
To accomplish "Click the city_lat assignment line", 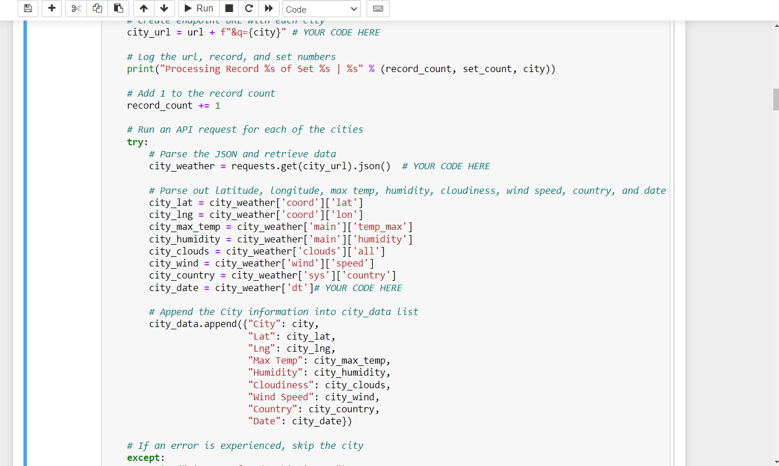I will tap(256, 203).
